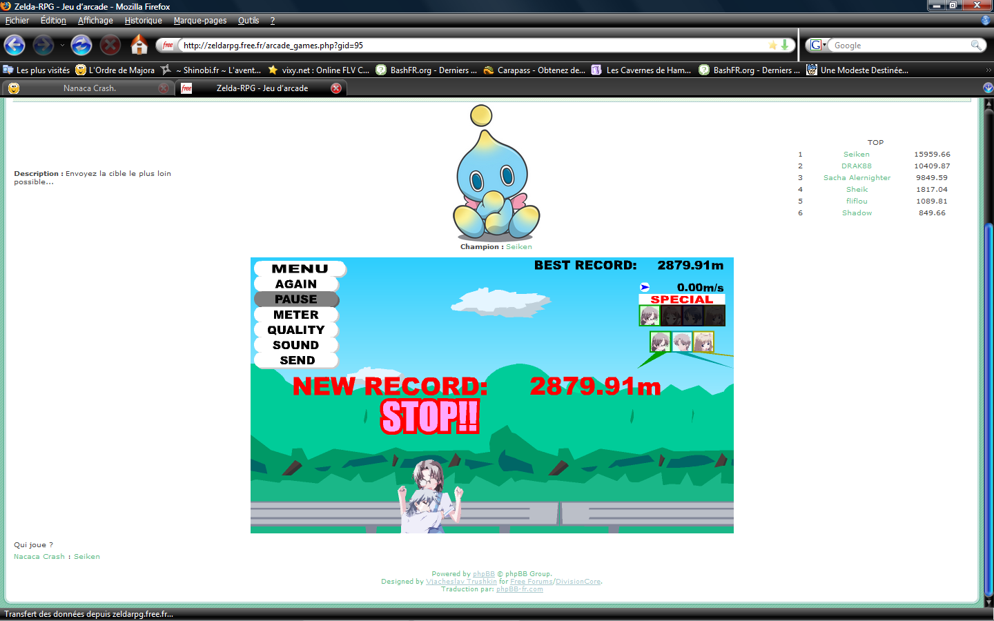Open the phpBB-fr.com translation link
Image resolution: width=994 pixels, height=621 pixels.
pos(520,589)
